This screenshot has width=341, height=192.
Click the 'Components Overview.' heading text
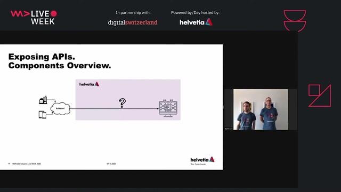pyautogui.click(x=60, y=66)
